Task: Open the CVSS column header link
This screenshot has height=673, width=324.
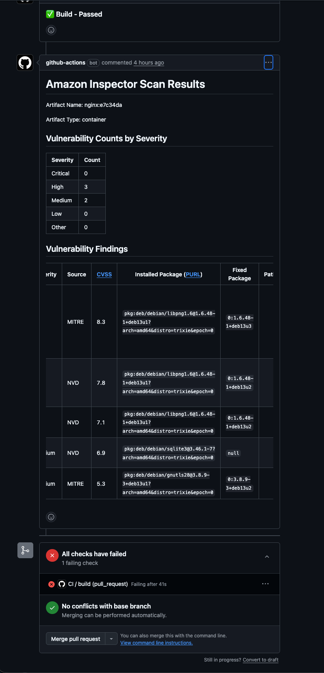Action: [104, 274]
